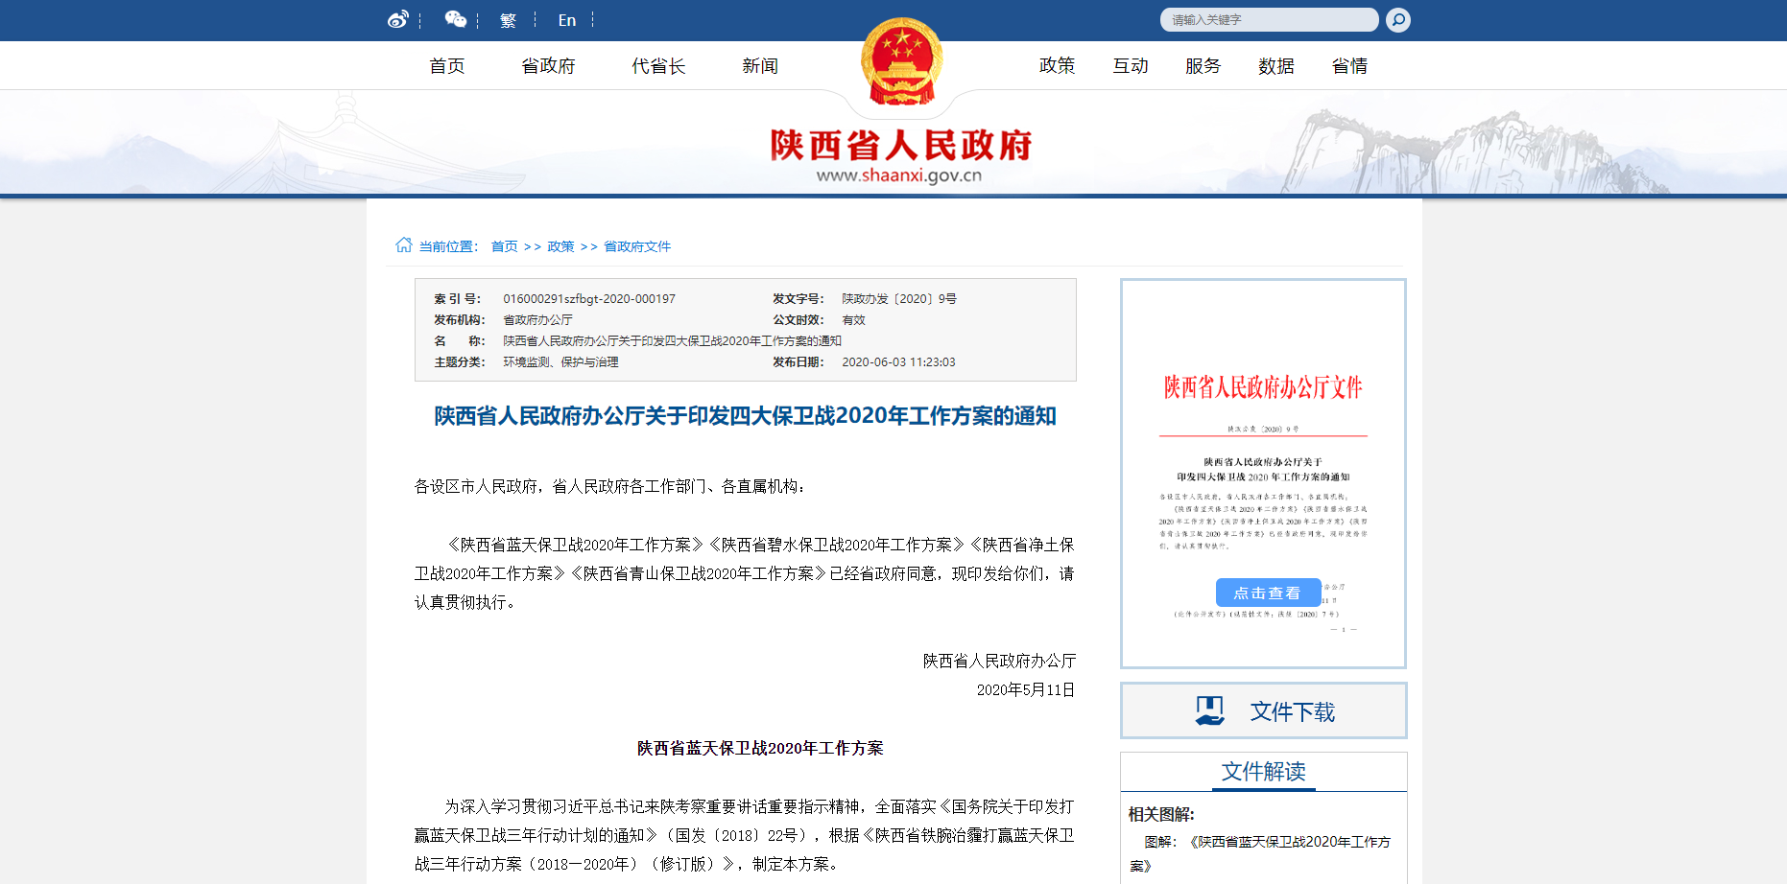Click the file download icon
This screenshot has height=884, width=1787.
point(1209,710)
